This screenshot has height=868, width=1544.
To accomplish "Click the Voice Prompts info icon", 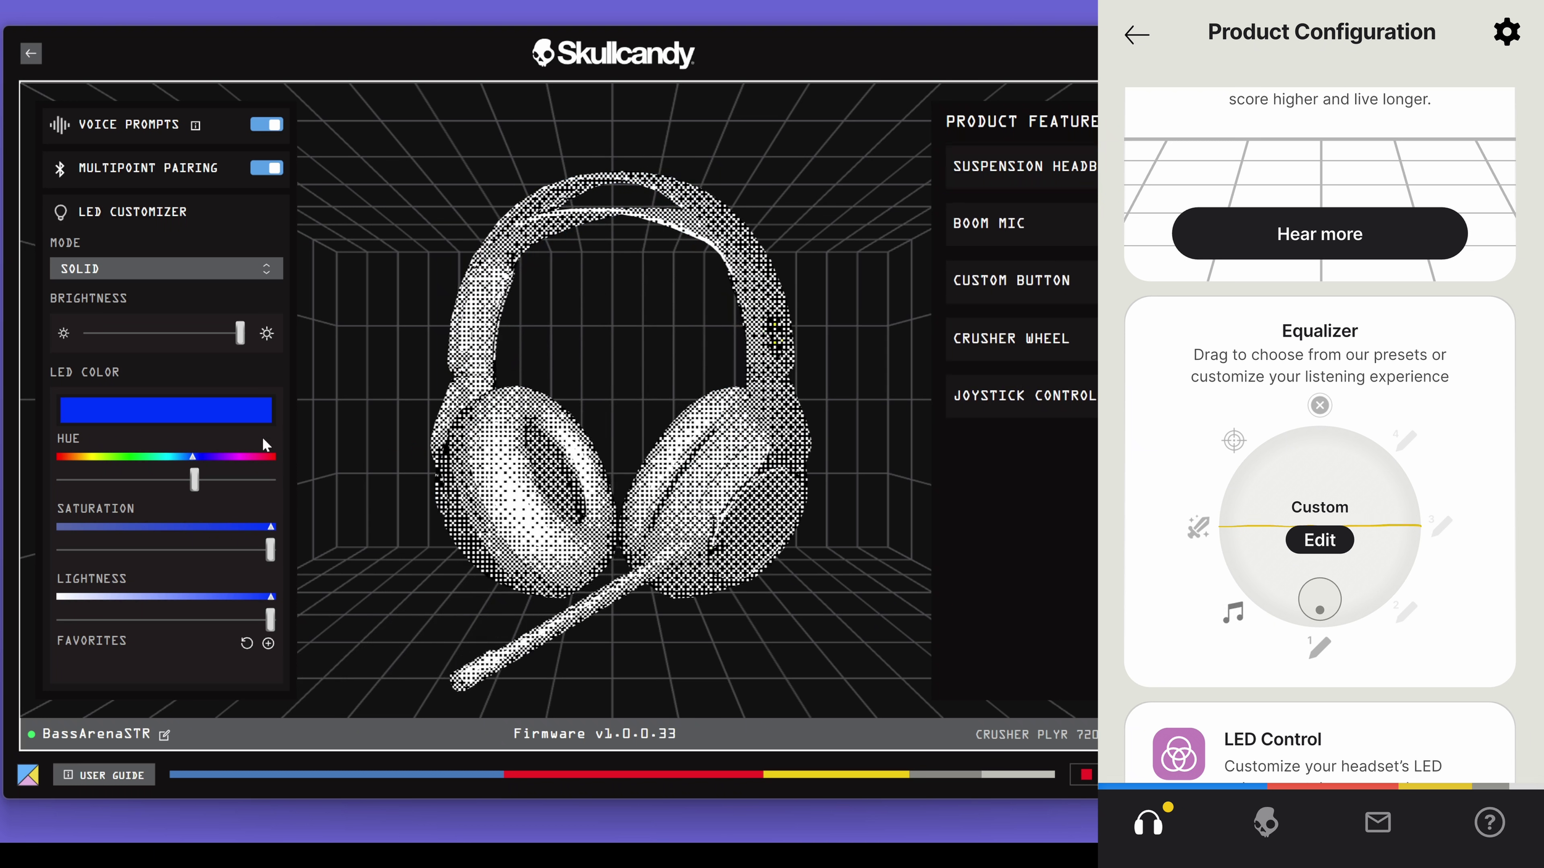I will pos(196,124).
